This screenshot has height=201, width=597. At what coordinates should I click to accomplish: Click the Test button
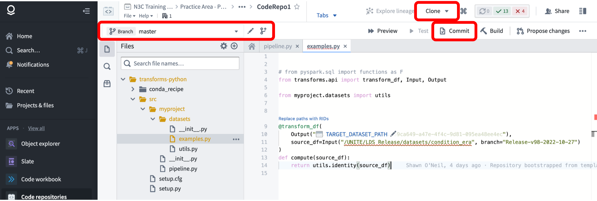click(419, 31)
